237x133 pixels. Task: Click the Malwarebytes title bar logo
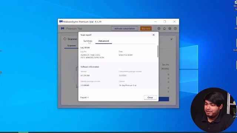pyautogui.click(x=61, y=21)
